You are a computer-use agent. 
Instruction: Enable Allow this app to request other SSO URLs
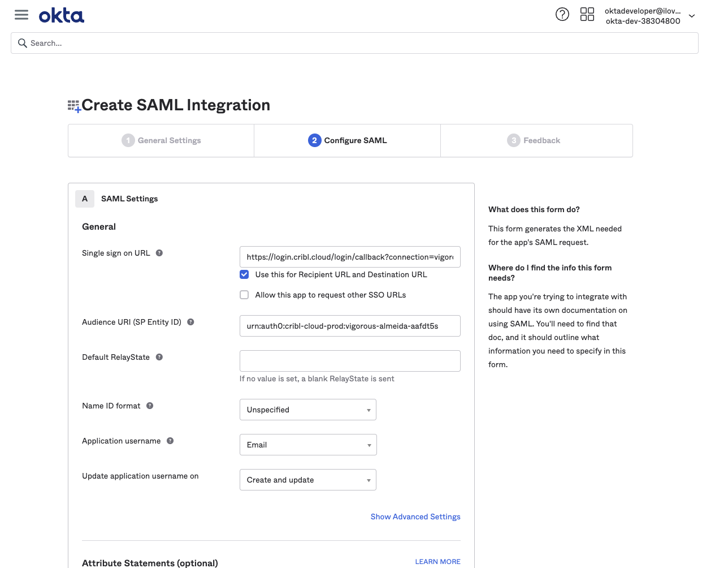[244, 295]
